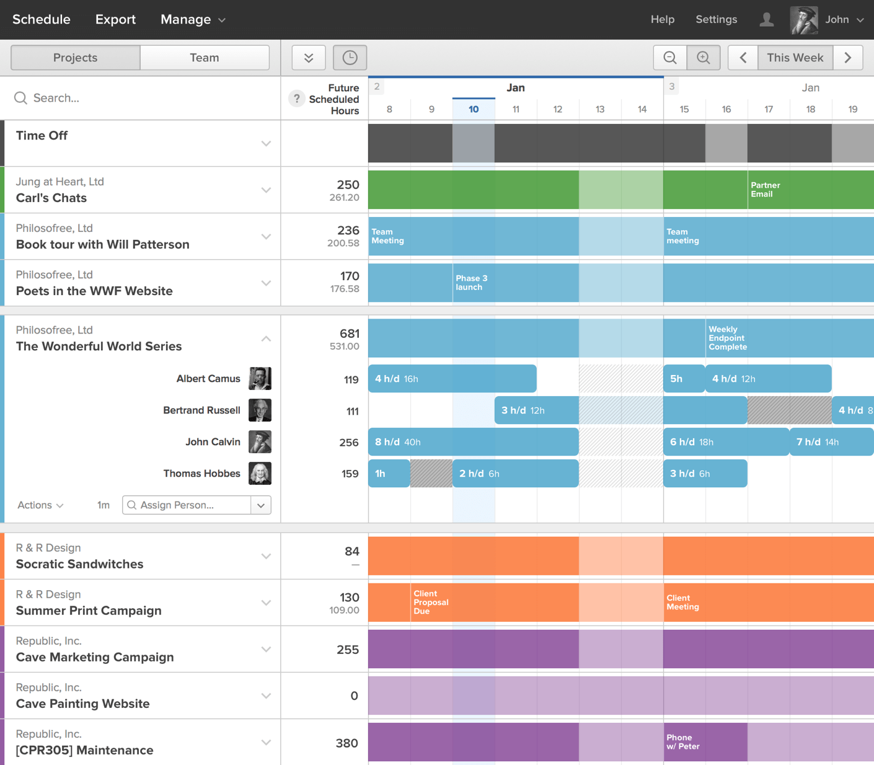Click the expand all double-chevron icon

[x=309, y=58]
